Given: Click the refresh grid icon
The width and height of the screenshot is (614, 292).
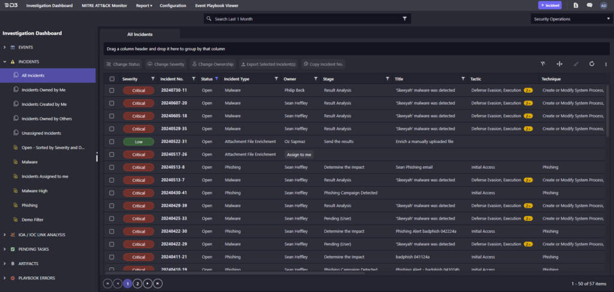Looking at the screenshot, I should (591, 64).
